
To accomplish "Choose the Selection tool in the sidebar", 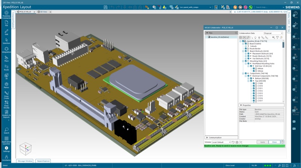I will pyautogui.click(x=6, y=41).
